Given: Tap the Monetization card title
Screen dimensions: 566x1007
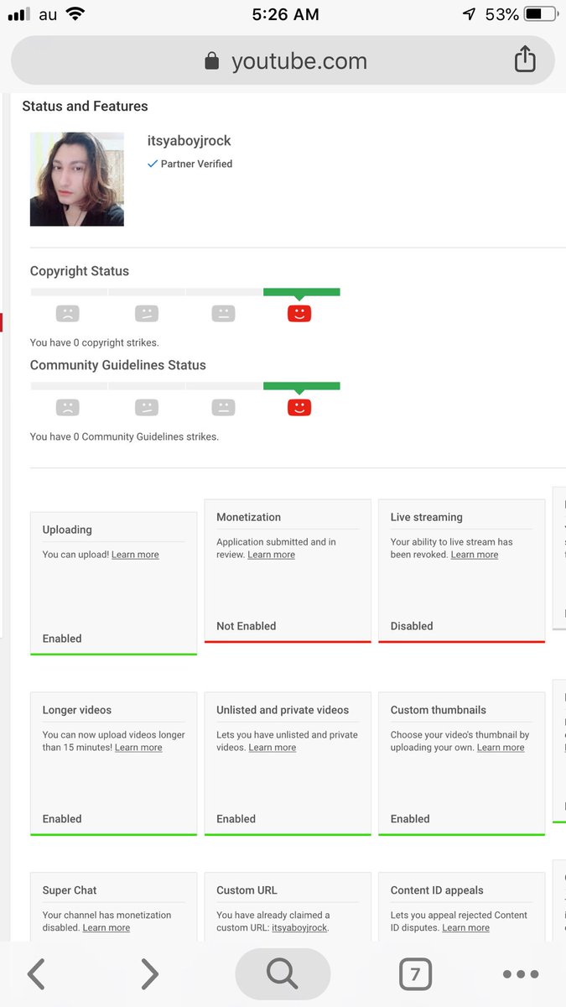Looking at the screenshot, I should [x=248, y=517].
